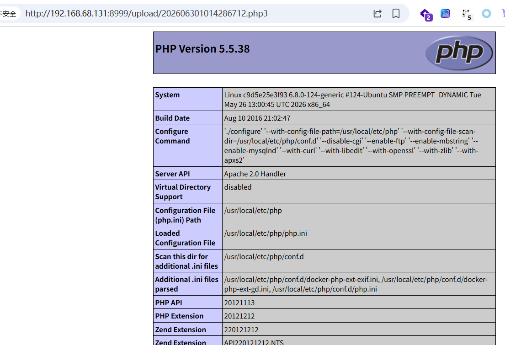The width and height of the screenshot is (505, 345).
Task: Select the Loaded Configuration File label
Action: (x=185, y=238)
